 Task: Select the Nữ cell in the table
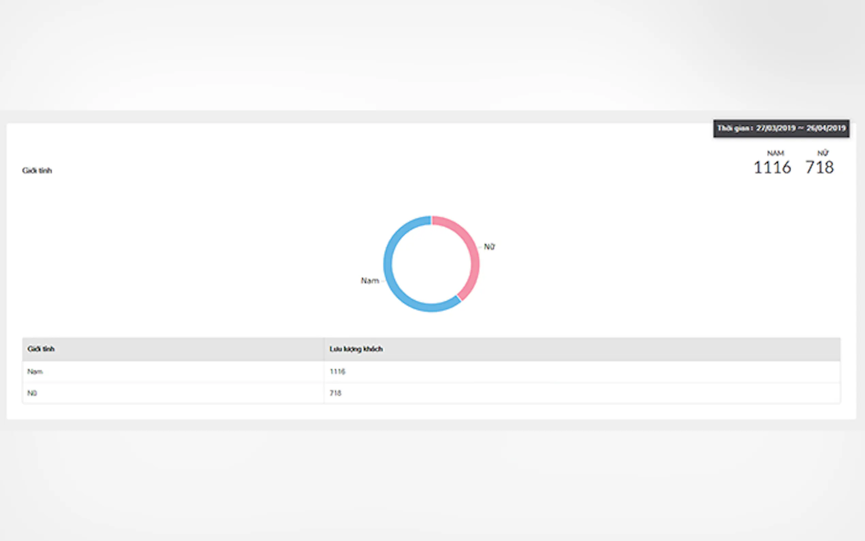point(32,393)
